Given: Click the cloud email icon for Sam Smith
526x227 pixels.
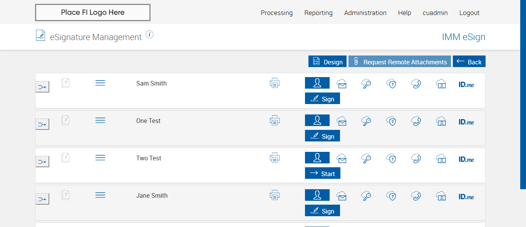Looking at the screenshot, I should [x=342, y=84].
